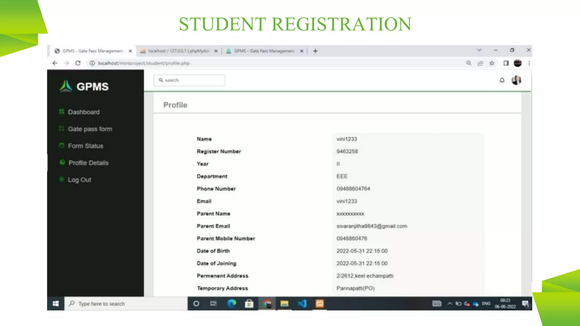The width and height of the screenshot is (580, 326).
Task: Bookmark page with star icon
Action: pyautogui.click(x=492, y=63)
